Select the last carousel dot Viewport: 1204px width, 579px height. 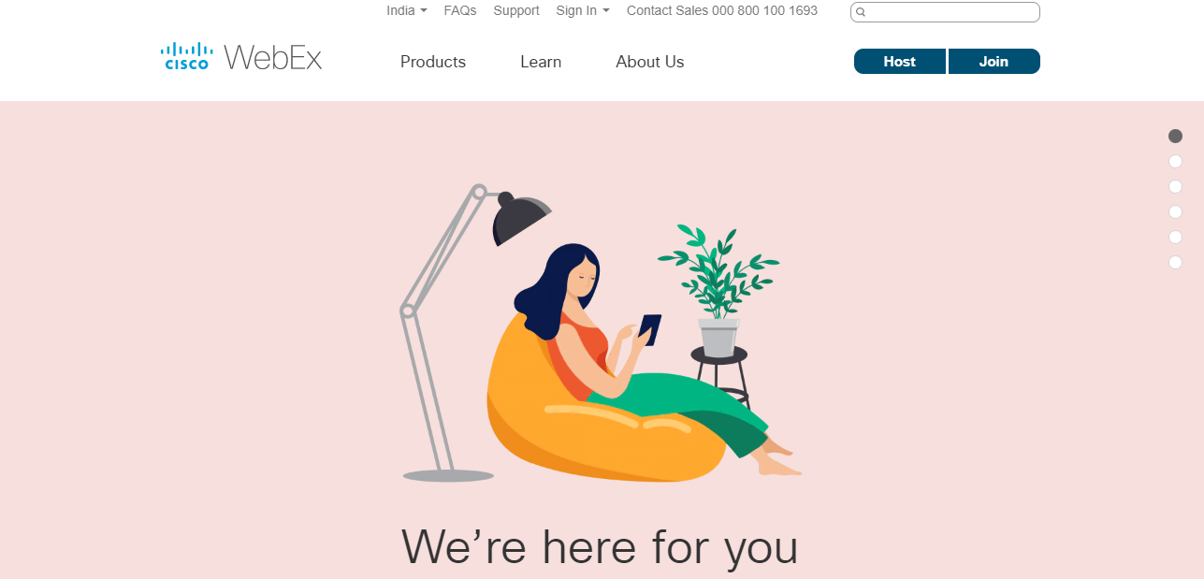pyautogui.click(x=1175, y=262)
